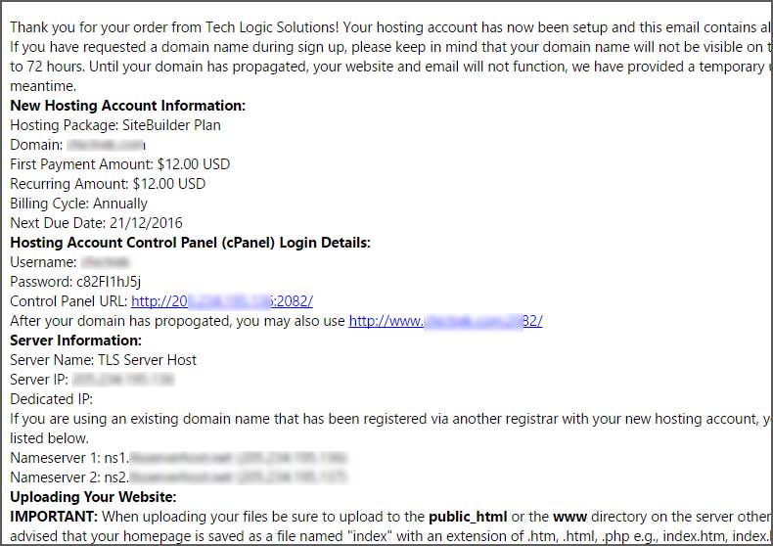Click the Nameserver 1 ns1 entry

click(x=178, y=458)
